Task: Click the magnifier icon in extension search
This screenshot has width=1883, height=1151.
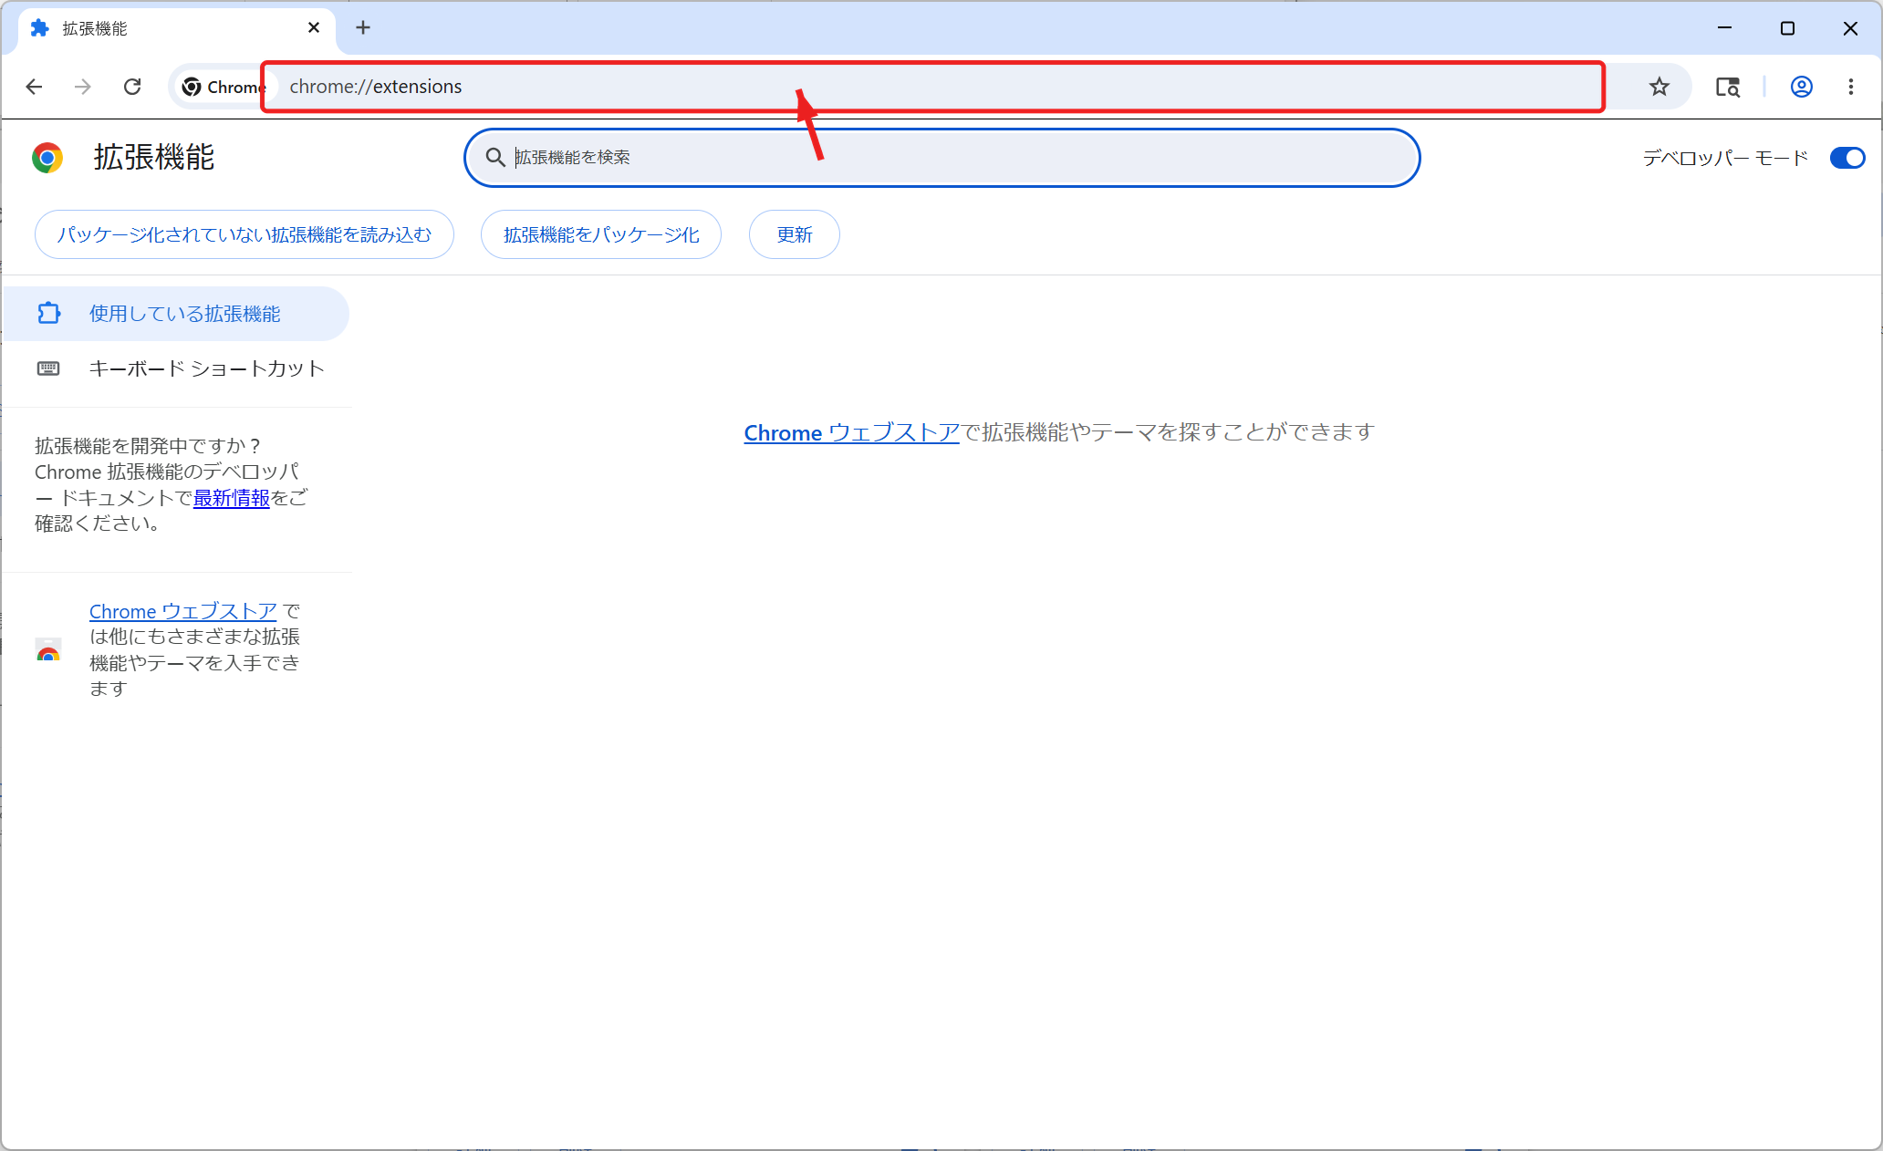Action: pos(495,158)
